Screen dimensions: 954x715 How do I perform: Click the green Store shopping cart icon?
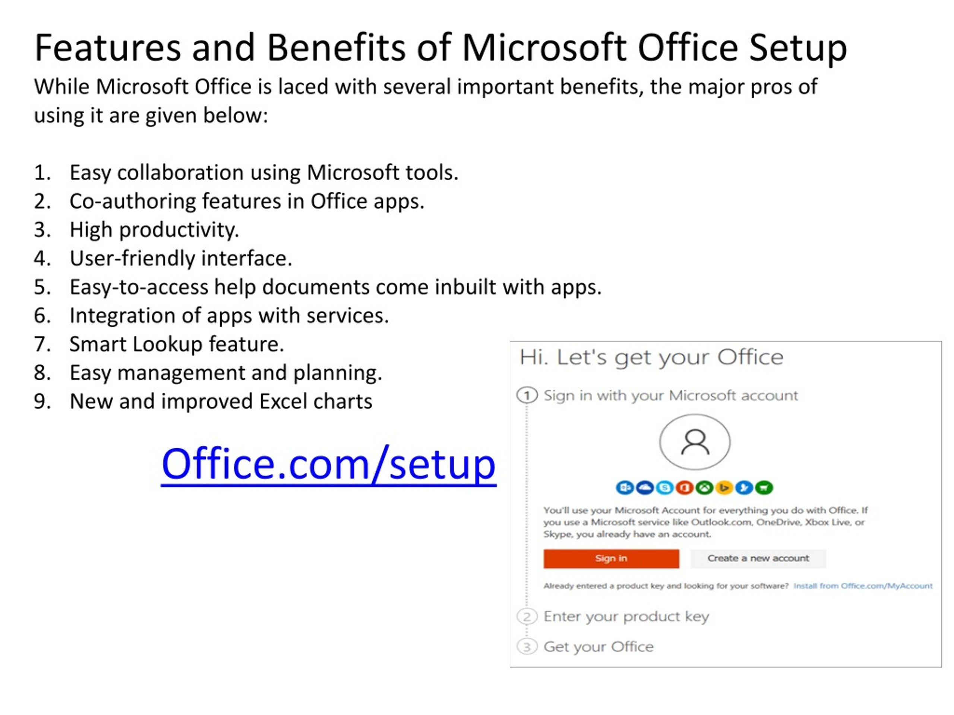tap(764, 487)
